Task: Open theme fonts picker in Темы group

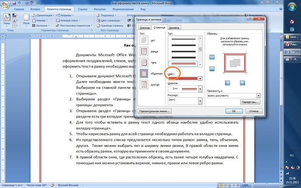Action: [x=15, y=20]
